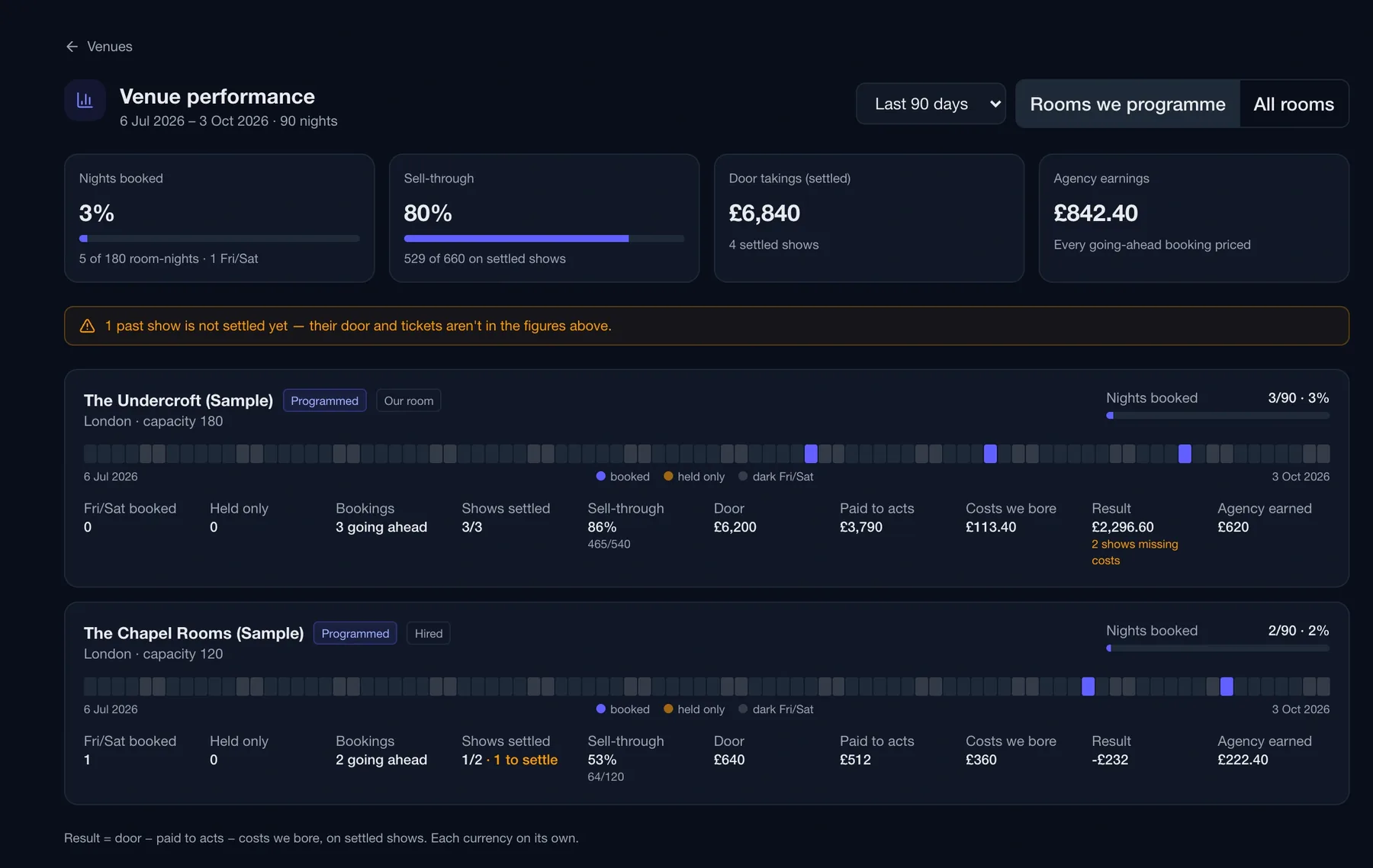
Task: Click the back arrow beside Venues
Action: tap(72, 47)
